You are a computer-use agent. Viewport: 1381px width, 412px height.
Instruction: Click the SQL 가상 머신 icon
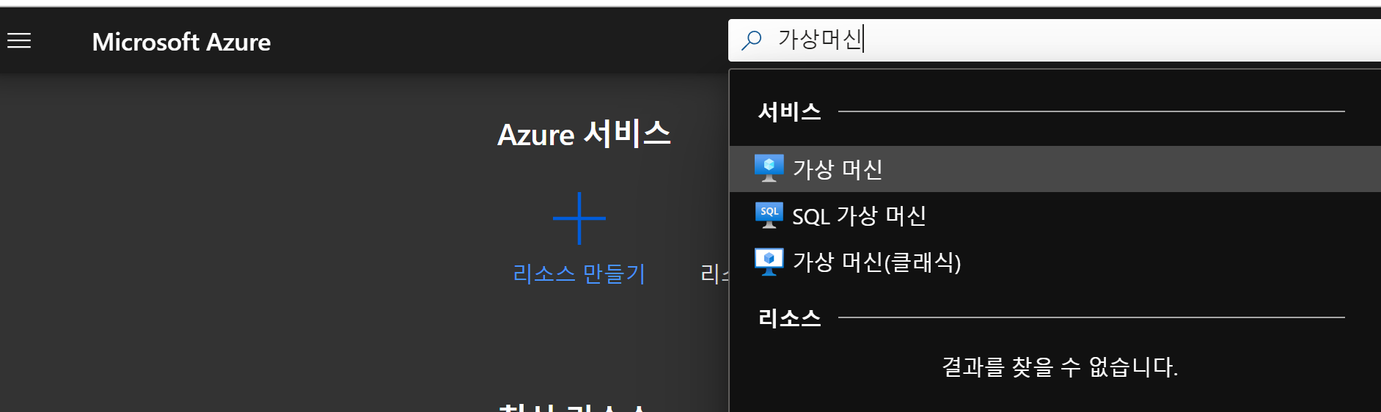pyautogui.click(x=769, y=216)
